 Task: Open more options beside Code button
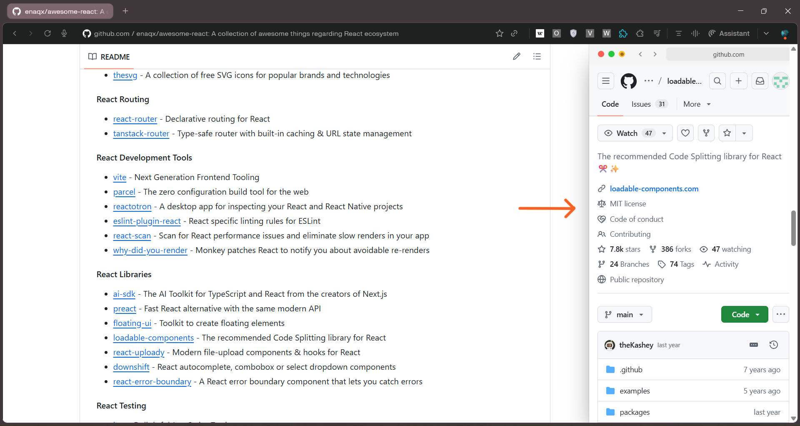coord(781,315)
